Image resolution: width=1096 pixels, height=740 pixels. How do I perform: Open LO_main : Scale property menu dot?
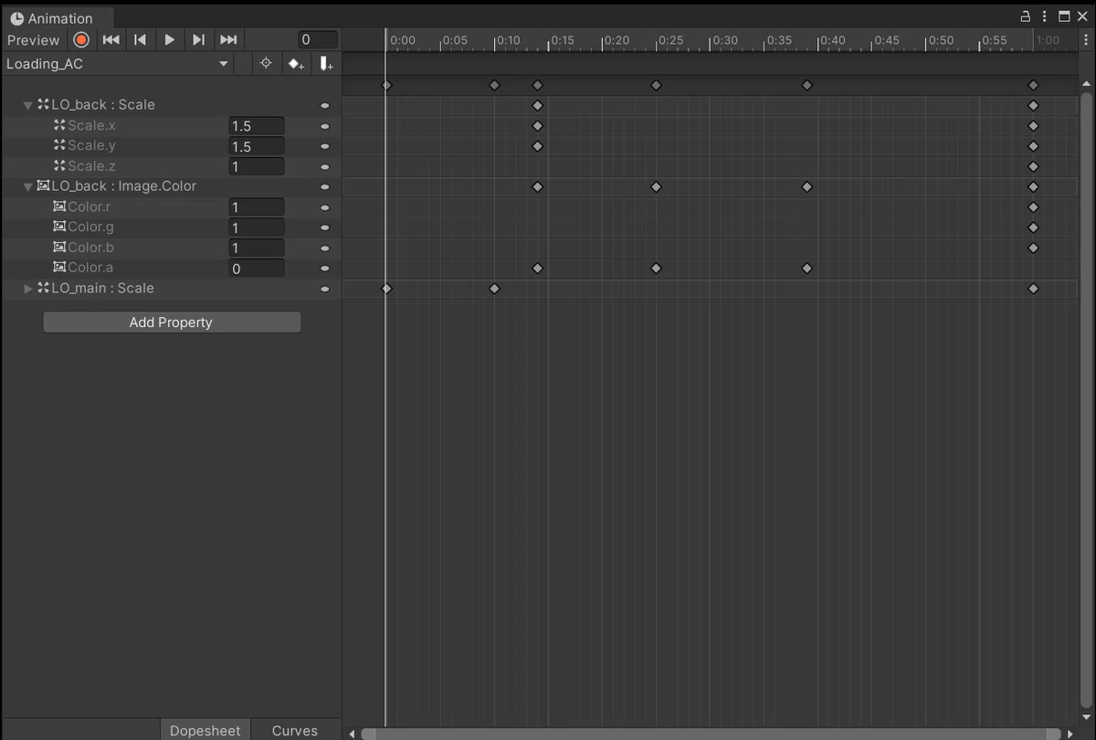(x=324, y=289)
